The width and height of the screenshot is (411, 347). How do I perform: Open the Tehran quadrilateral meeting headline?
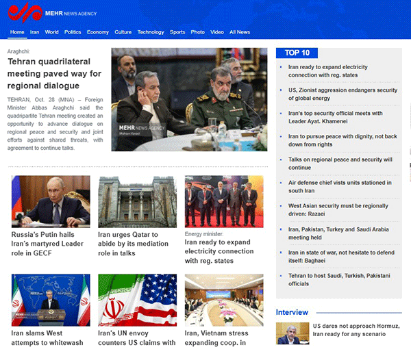click(54, 74)
